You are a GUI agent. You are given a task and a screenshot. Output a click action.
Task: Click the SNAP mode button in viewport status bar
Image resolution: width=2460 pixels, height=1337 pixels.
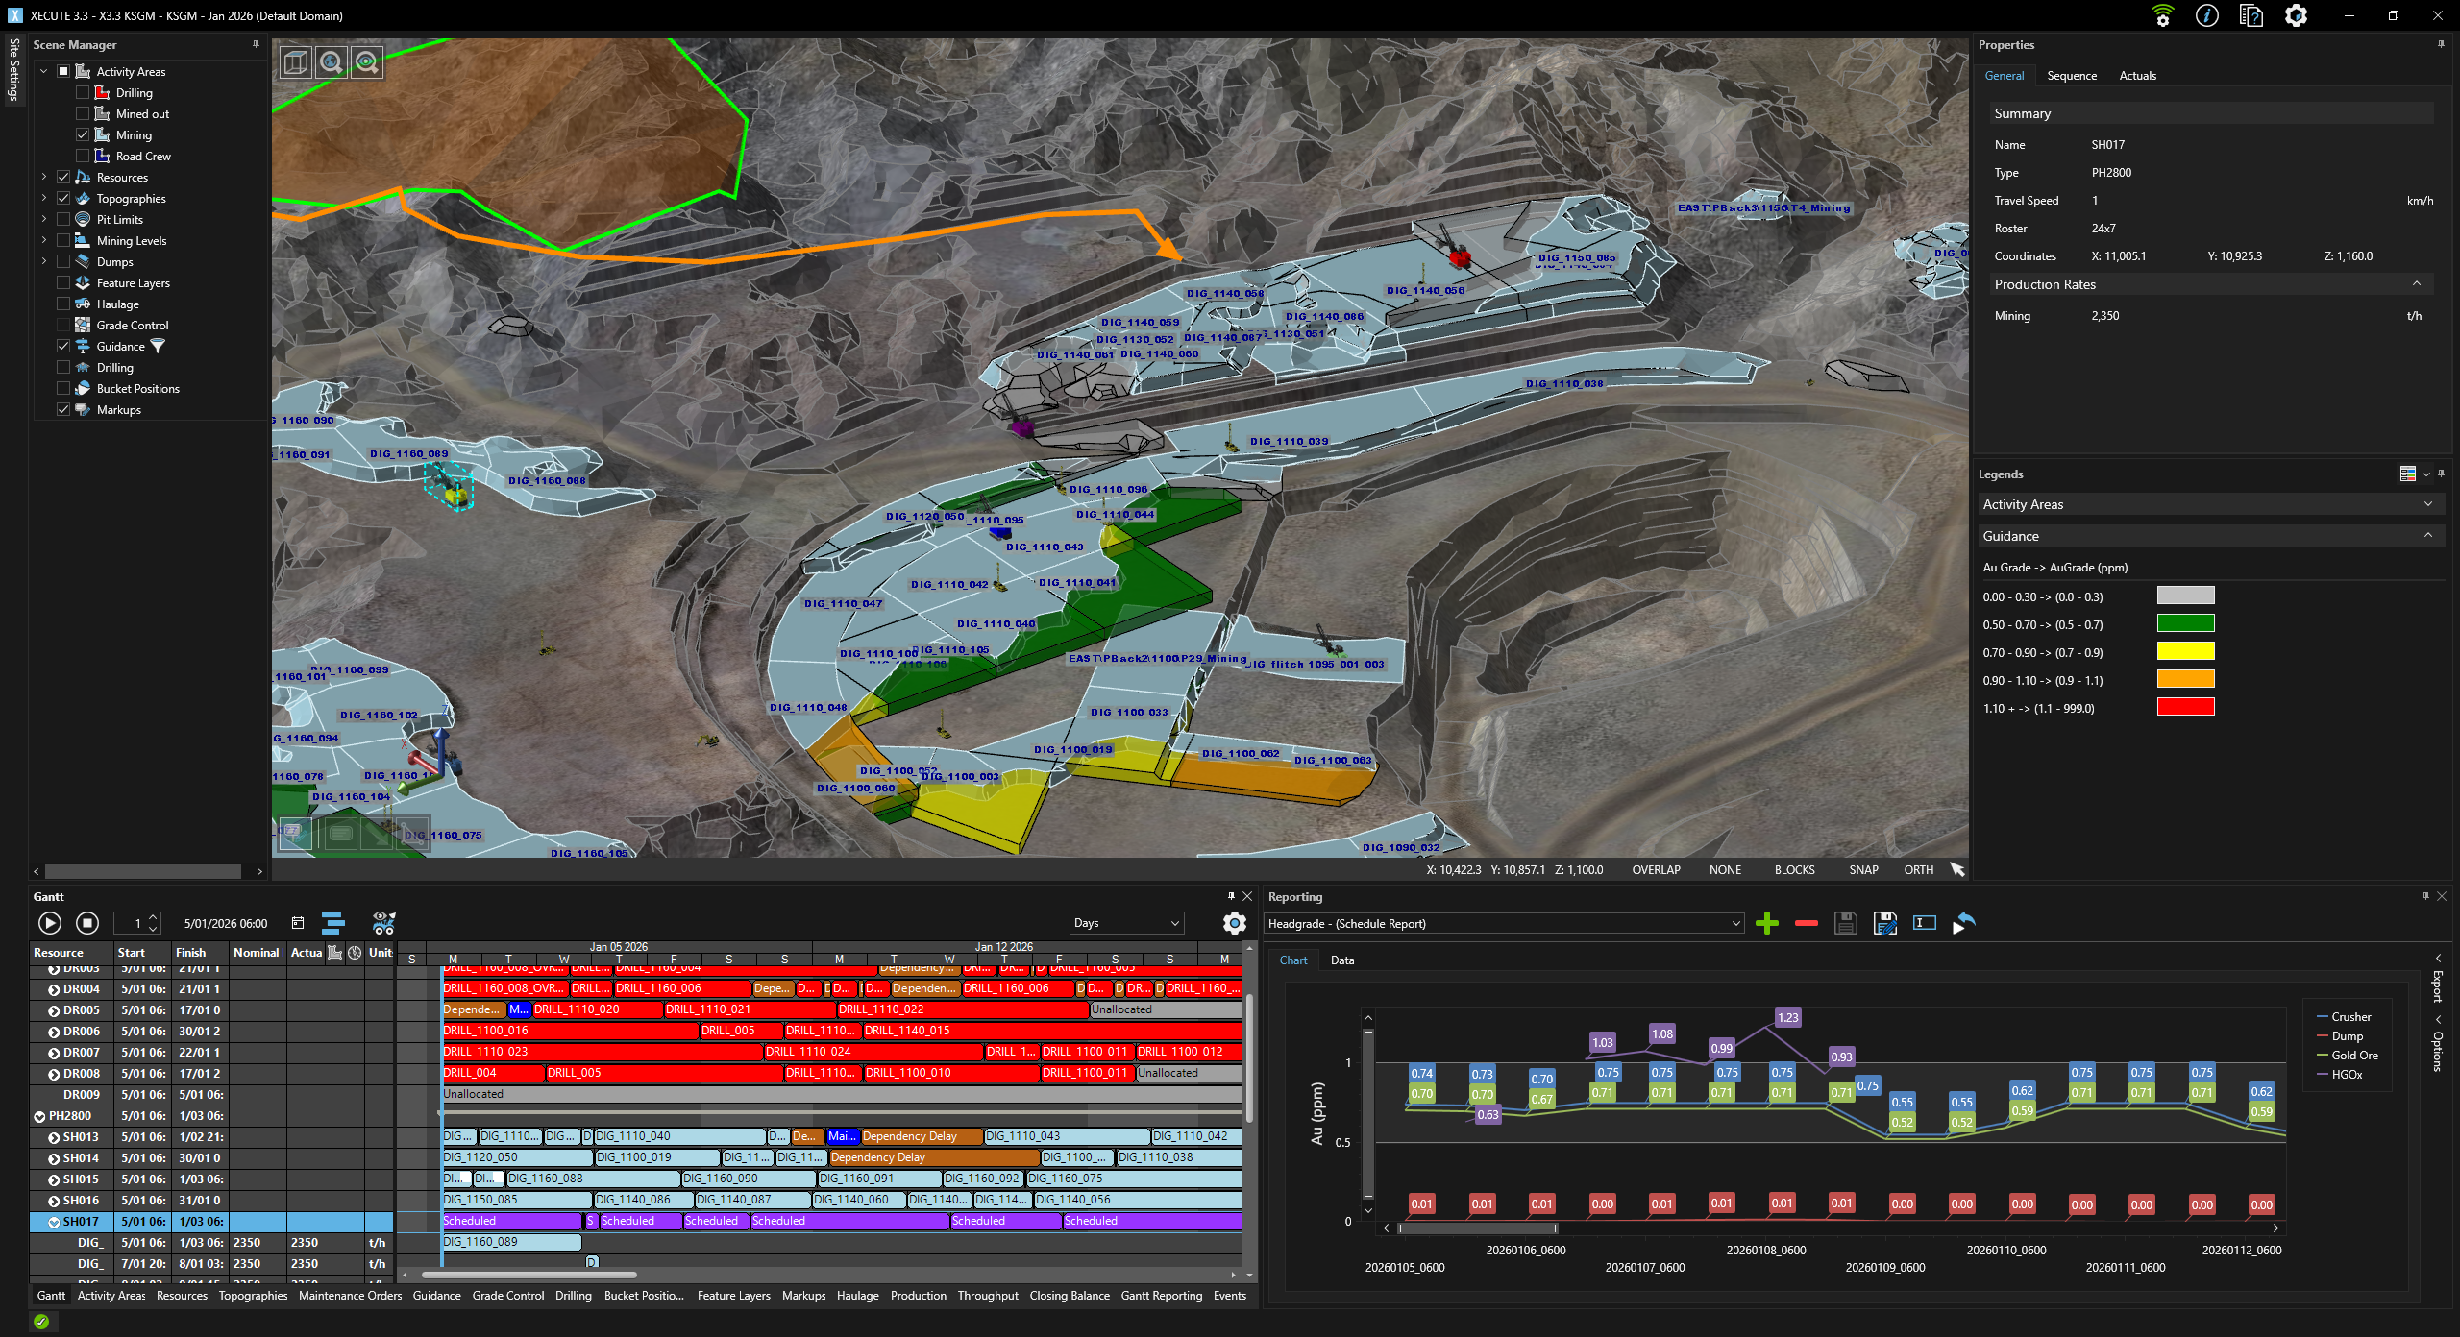[x=1862, y=870]
